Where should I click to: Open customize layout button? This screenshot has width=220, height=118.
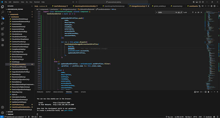coord(203,2)
